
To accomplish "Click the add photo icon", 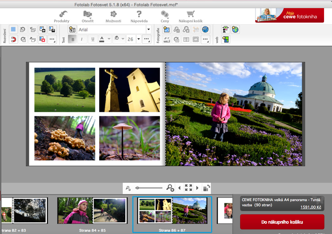I will 167,30.
